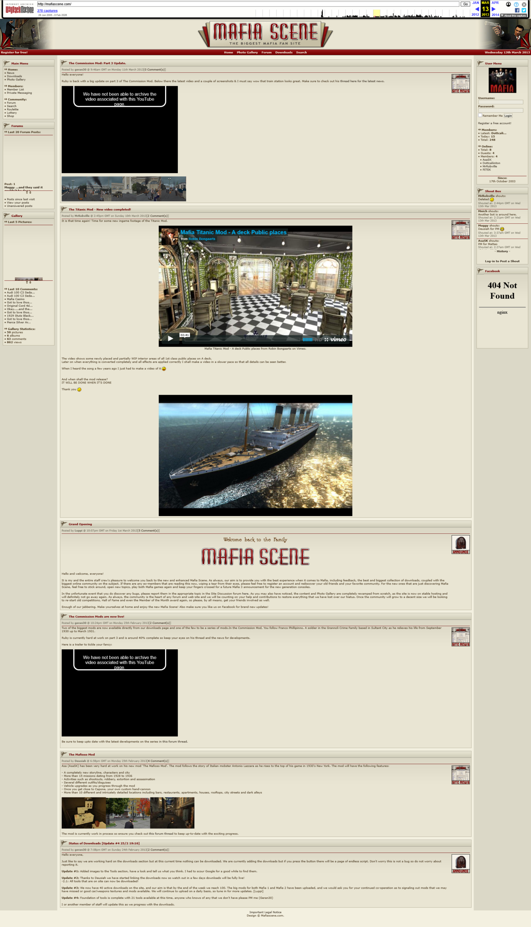The image size is (531, 927).
Task: Click SITE NEWS icon beside Commission Mod Part 3
Action: point(461,84)
